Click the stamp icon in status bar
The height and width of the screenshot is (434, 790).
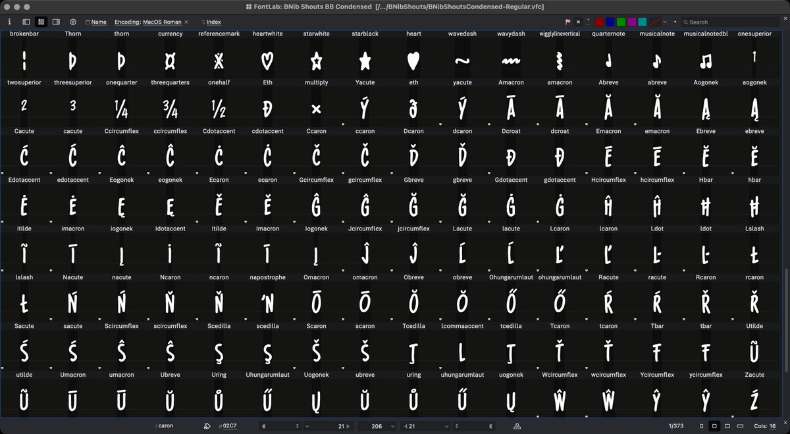click(517, 426)
